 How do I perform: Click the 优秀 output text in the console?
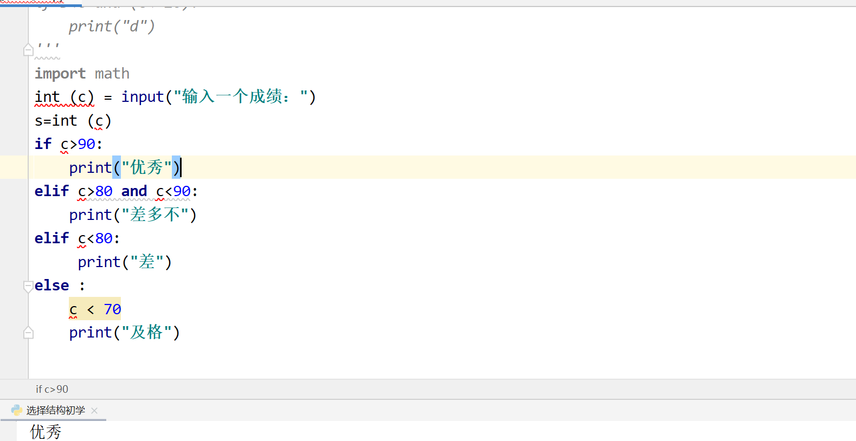tap(46, 432)
